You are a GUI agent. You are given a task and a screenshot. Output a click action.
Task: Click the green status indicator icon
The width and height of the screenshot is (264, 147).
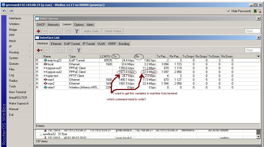[x=255, y=11]
